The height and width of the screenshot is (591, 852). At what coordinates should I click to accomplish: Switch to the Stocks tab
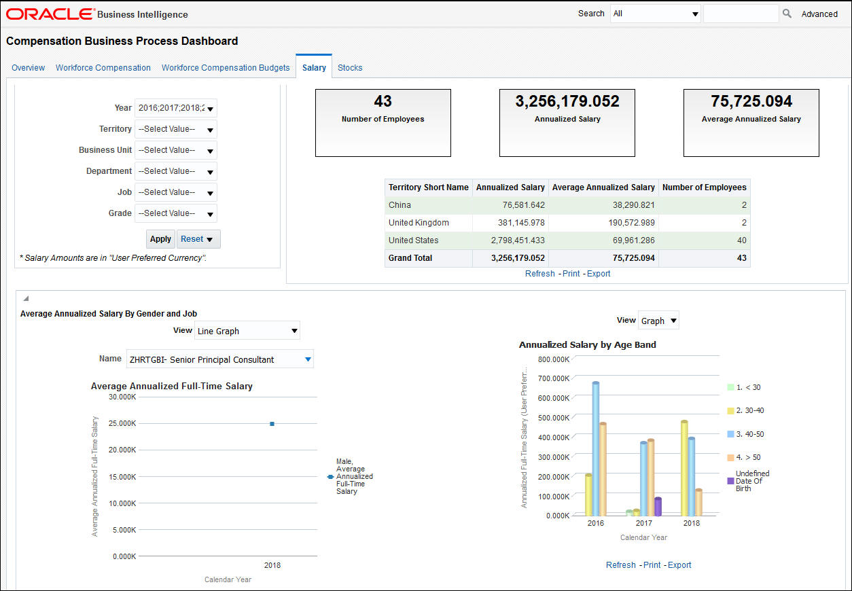[350, 68]
